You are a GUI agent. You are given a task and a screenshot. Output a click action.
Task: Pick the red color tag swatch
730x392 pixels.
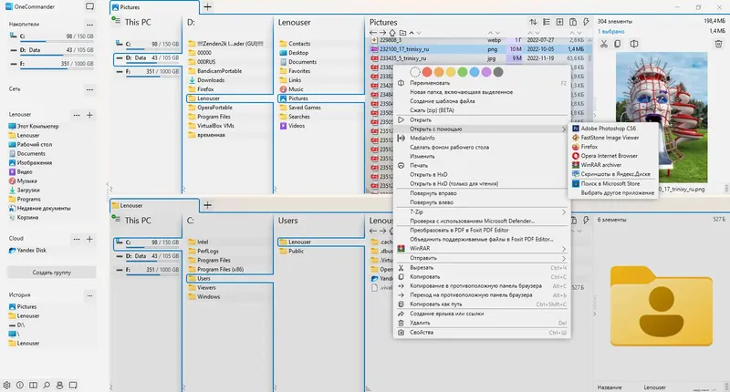[427, 72]
